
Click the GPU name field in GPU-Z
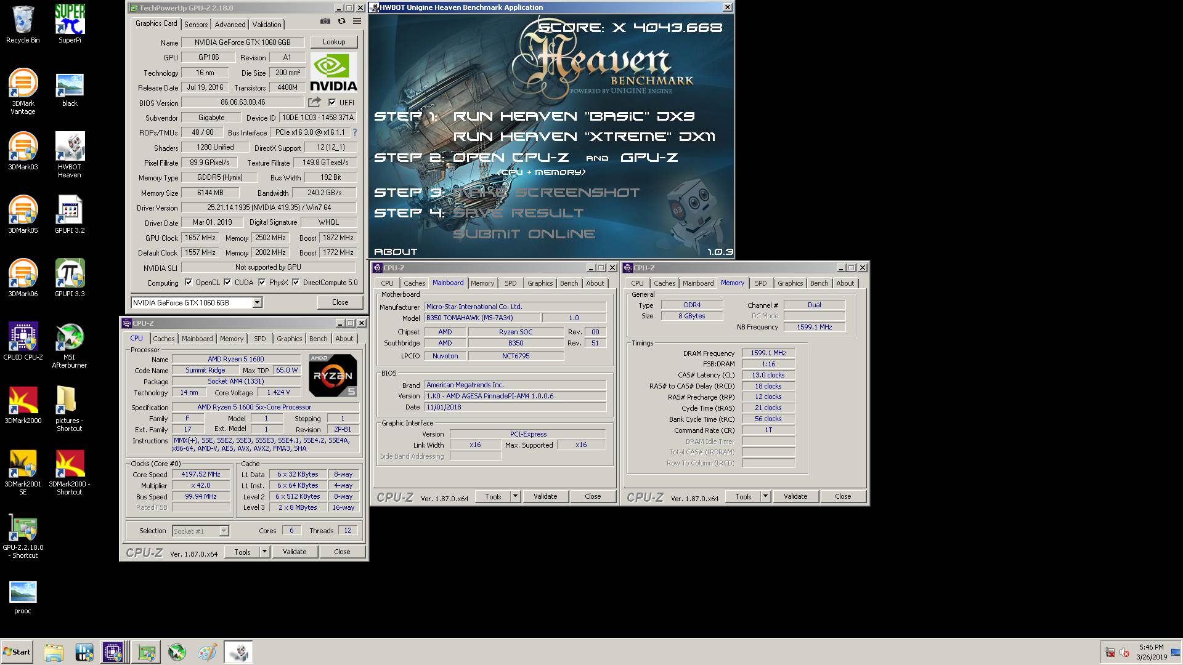[243, 42]
